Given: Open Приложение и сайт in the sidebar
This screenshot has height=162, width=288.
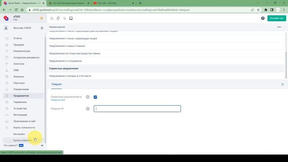Looking at the screenshot, I should pyautogui.click(x=24, y=121).
